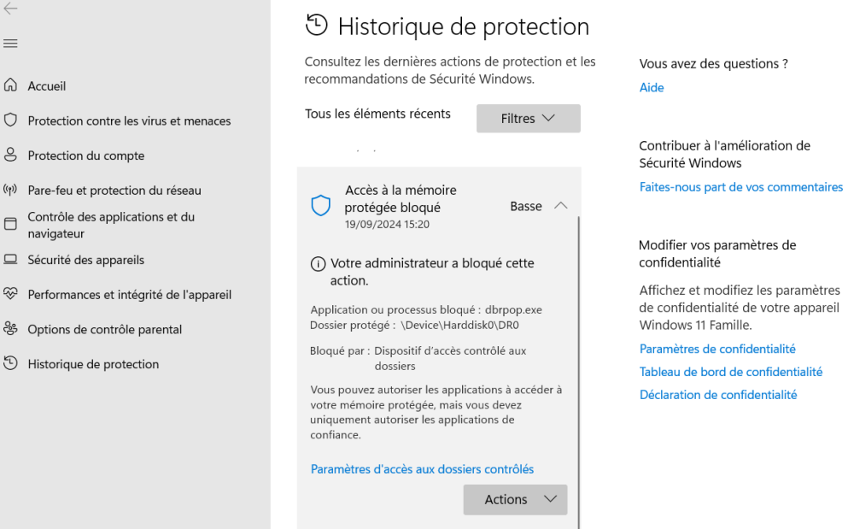The image size is (854, 529).
Task: Open Tableau de bord de confidentialité link
Action: pos(730,372)
